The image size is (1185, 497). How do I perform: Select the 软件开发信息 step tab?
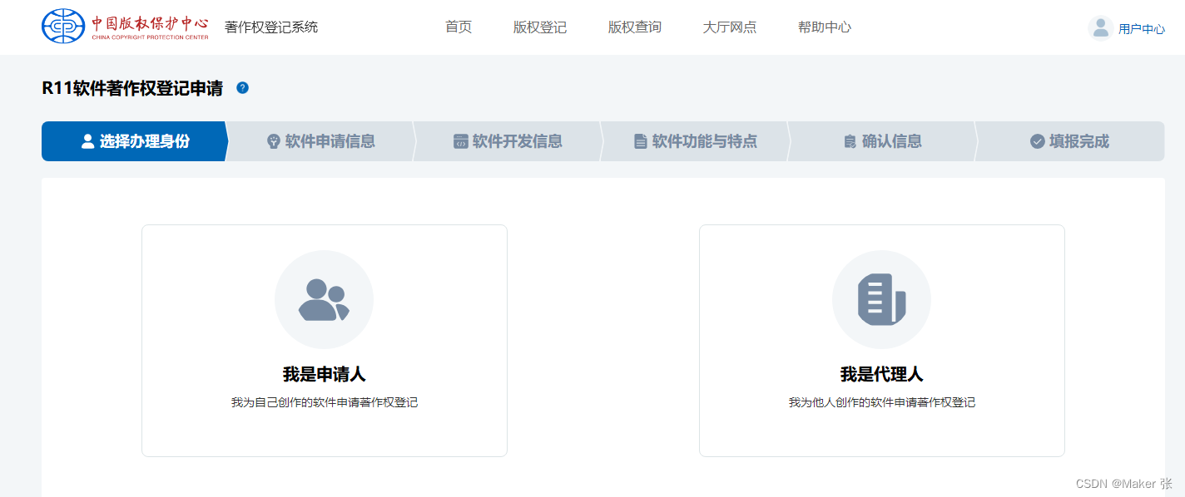pos(508,141)
